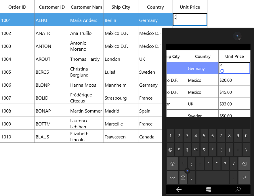
Task: Tap the $33.00 price cell on the phone
Action: (x=234, y=104)
